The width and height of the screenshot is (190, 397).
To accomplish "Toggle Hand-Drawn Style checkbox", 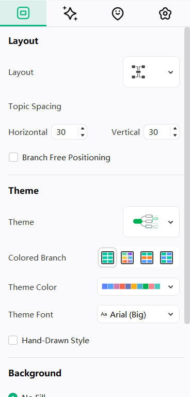I will [x=13, y=340].
